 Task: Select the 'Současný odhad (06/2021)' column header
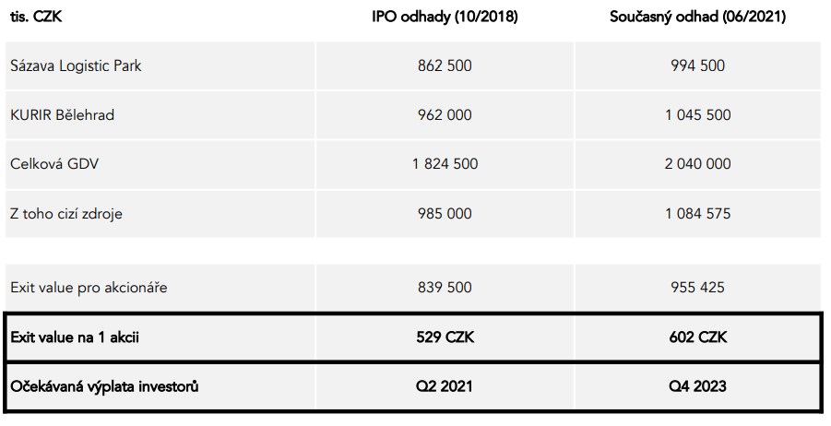click(x=698, y=17)
